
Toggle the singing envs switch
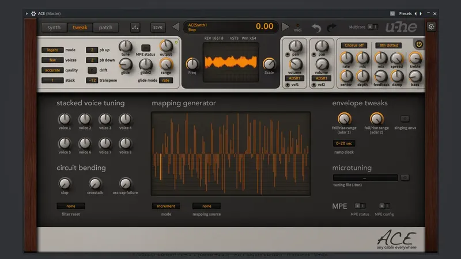click(x=405, y=119)
